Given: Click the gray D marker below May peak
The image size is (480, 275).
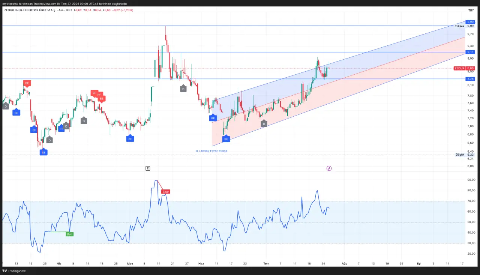Looking at the screenshot, I should 183,89.
